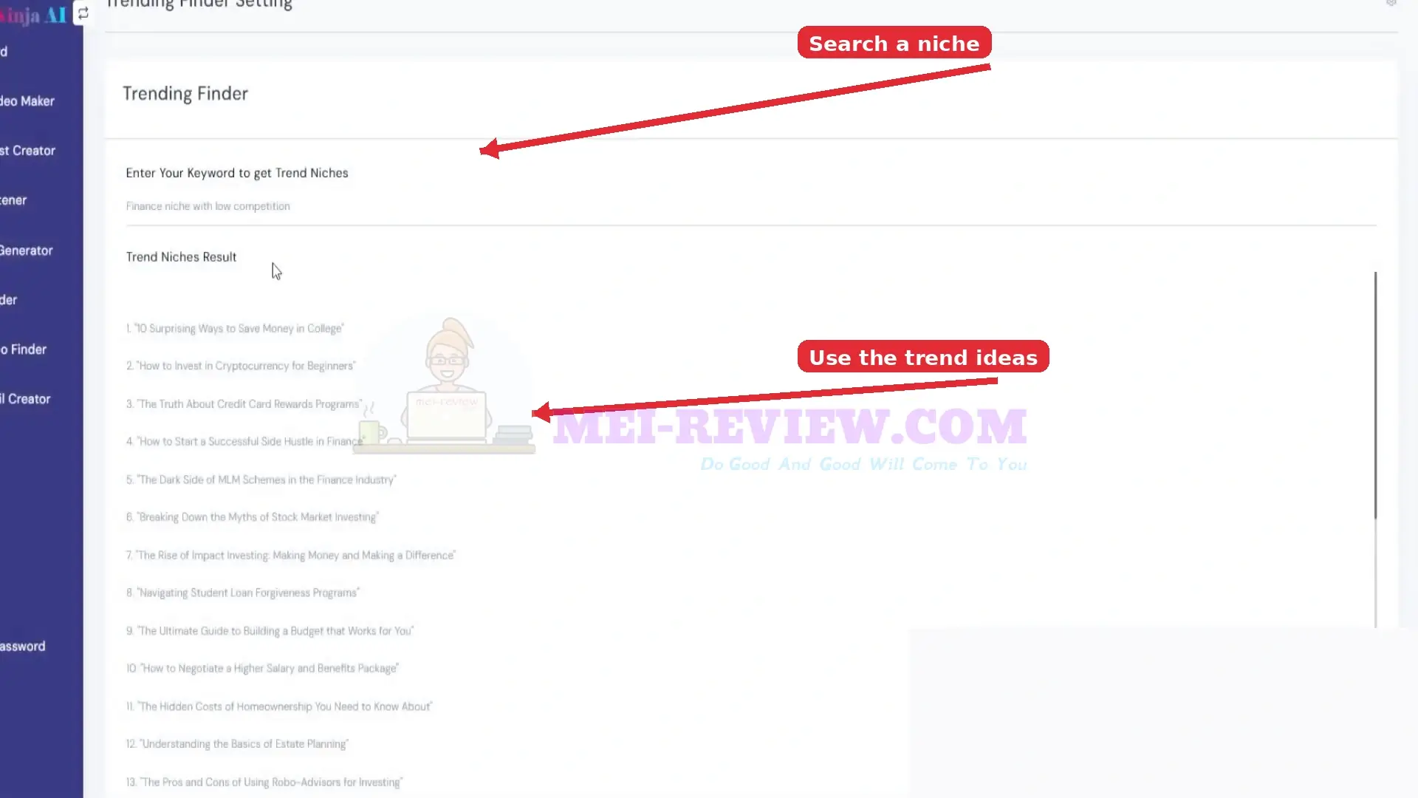Focus the keyword input with Finance niche text

point(750,206)
